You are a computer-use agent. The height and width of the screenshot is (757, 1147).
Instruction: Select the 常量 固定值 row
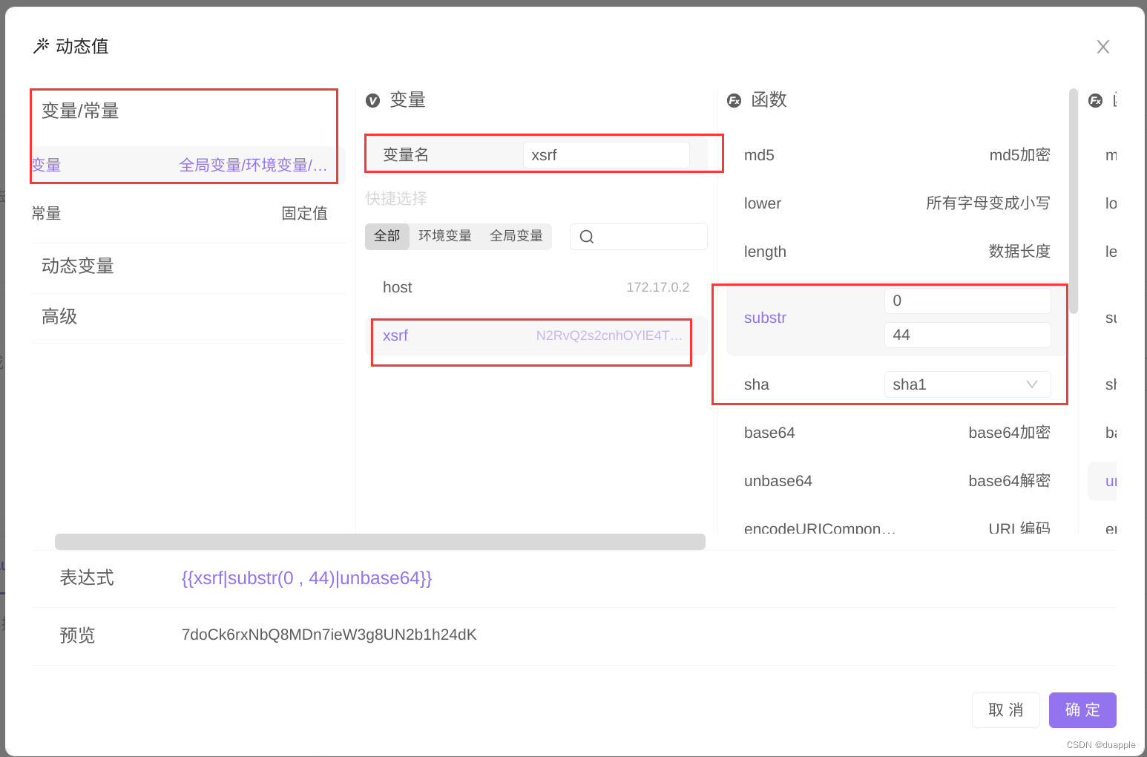pyautogui.click(x=188, y=213)
